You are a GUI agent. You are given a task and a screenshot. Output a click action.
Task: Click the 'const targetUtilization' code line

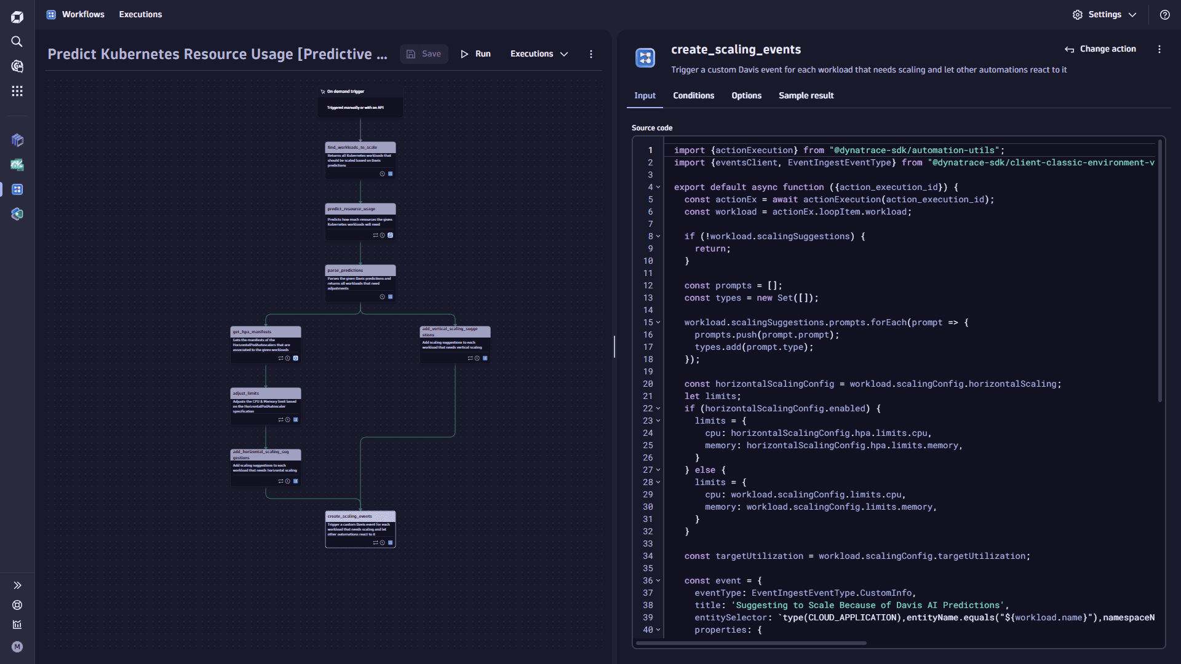click(857, 556)
